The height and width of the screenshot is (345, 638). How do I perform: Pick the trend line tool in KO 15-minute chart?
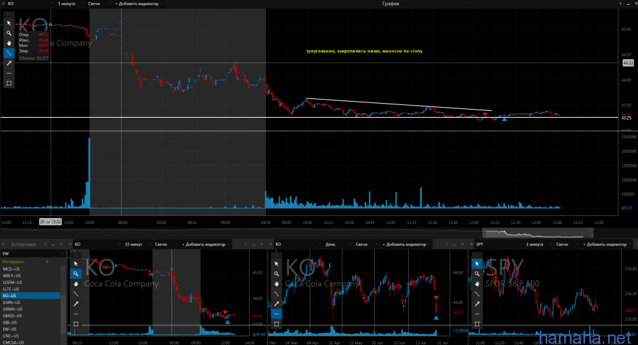[x=76, y=294]
